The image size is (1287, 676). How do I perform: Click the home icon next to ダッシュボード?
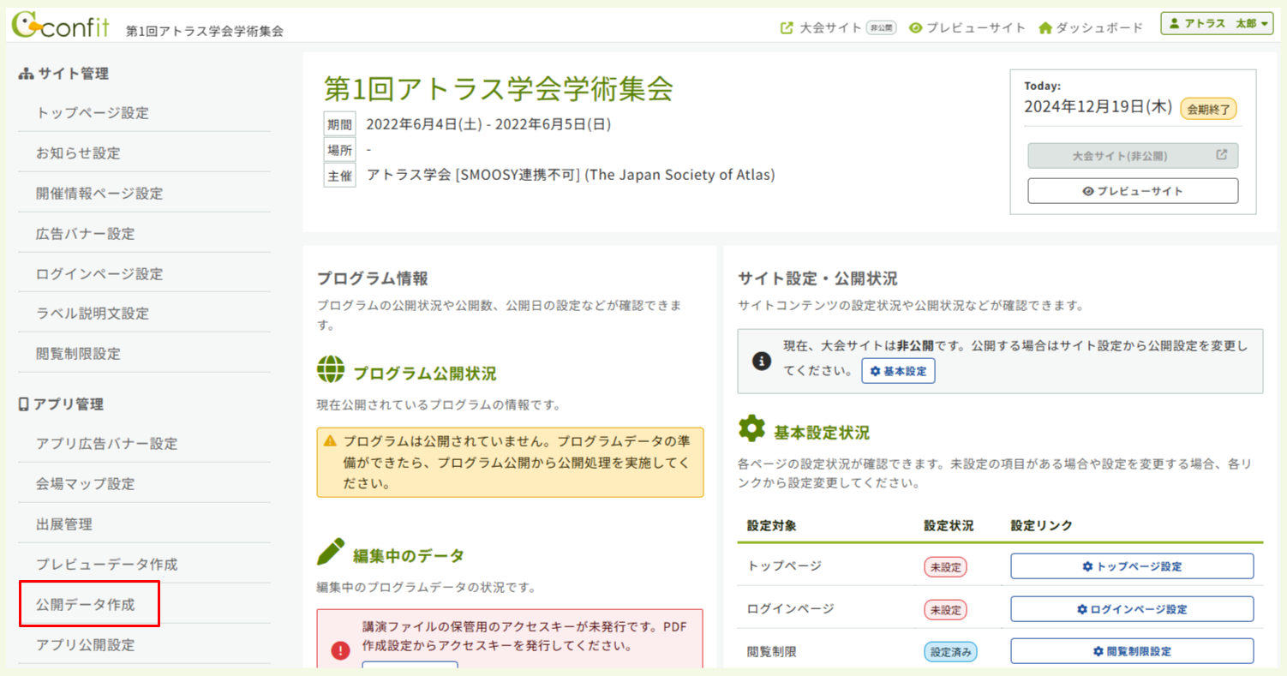coord(1047,26)
